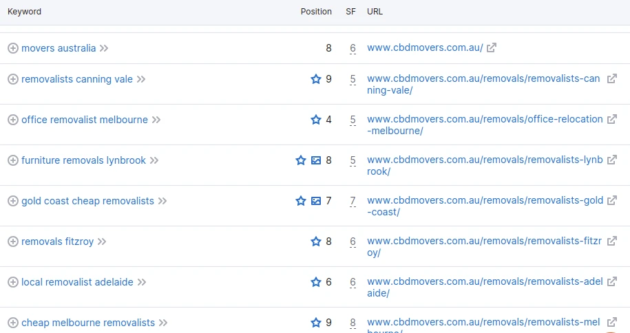Click double chevron next to furniture removals lynbrook
Image resolution: width=630 pixels, height=333 pixels.
coord(154,160)
